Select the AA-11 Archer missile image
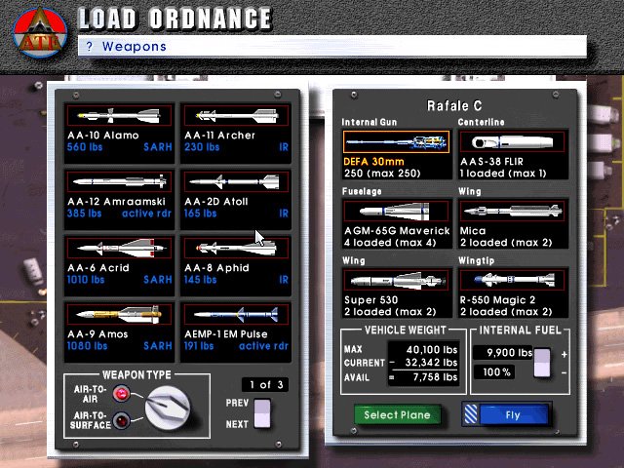The image size is (624, 468). coord(236,115)
